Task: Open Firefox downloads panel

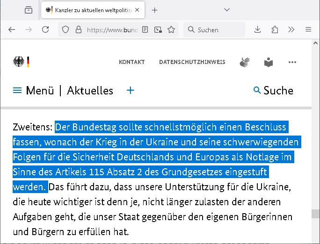Action: point(257,29)
